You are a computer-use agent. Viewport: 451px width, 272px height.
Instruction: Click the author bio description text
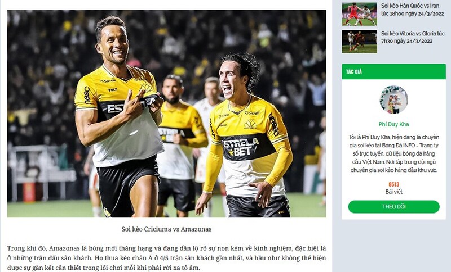[393, 153]
